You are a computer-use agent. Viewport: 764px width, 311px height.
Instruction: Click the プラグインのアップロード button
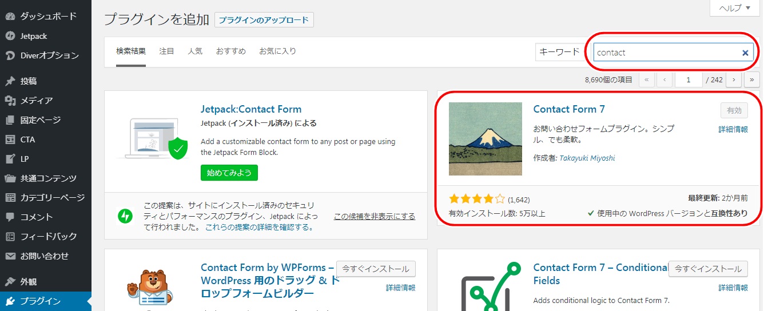pos(264,20)
